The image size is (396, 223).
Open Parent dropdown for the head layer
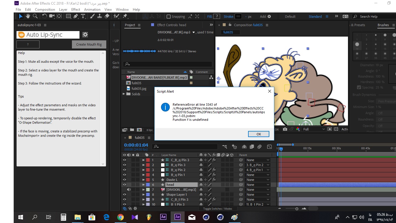pos(258,185)
